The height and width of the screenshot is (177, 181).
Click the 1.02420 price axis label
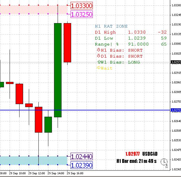[176, 160]
